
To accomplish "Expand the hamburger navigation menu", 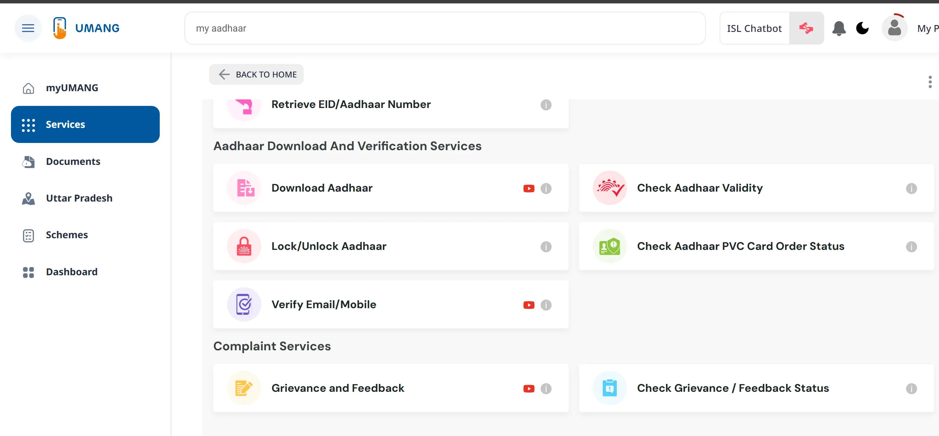I will [x=28, y=28].
